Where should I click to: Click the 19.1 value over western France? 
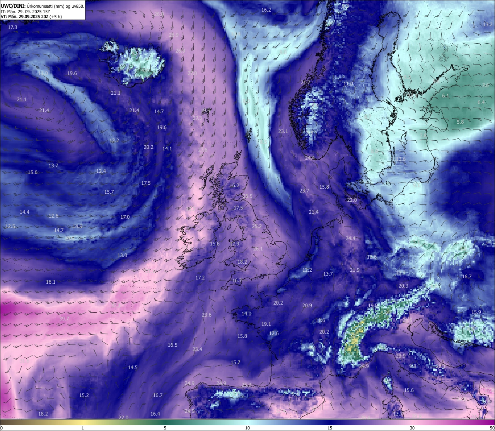[x=266, y=324]
